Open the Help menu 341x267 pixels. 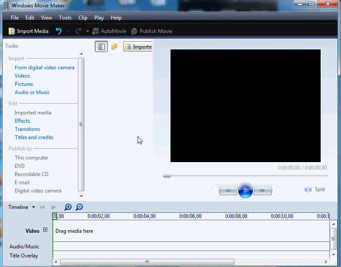coord(116,18)
